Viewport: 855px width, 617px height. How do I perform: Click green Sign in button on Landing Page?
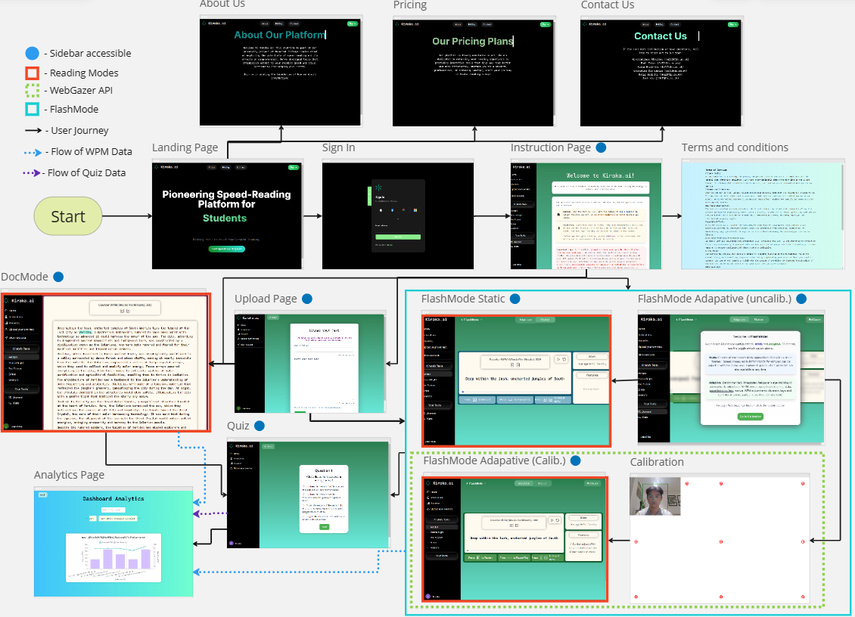[294, 167]
